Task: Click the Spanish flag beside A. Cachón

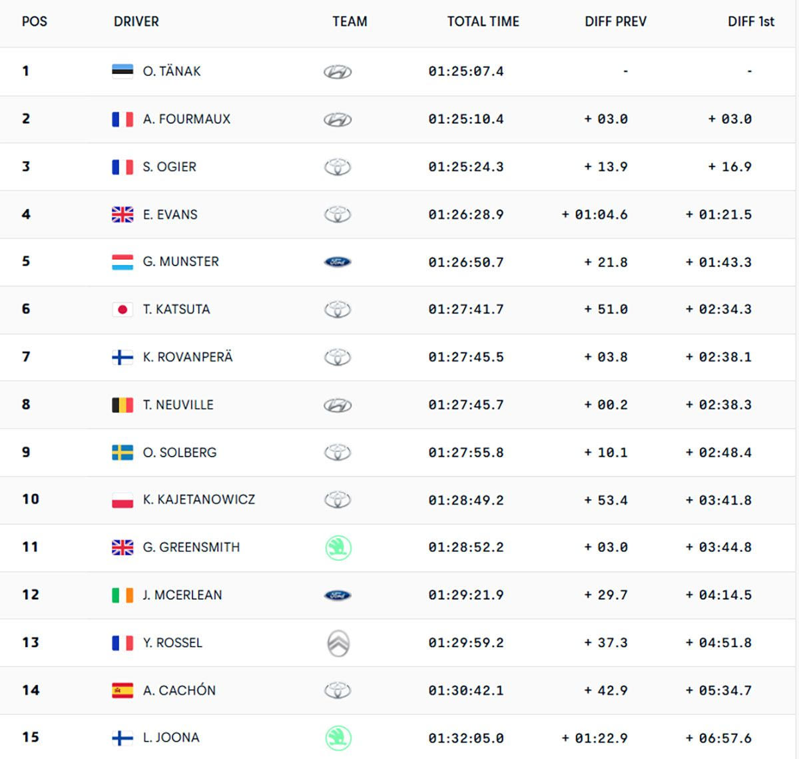Action: (123, 690)
